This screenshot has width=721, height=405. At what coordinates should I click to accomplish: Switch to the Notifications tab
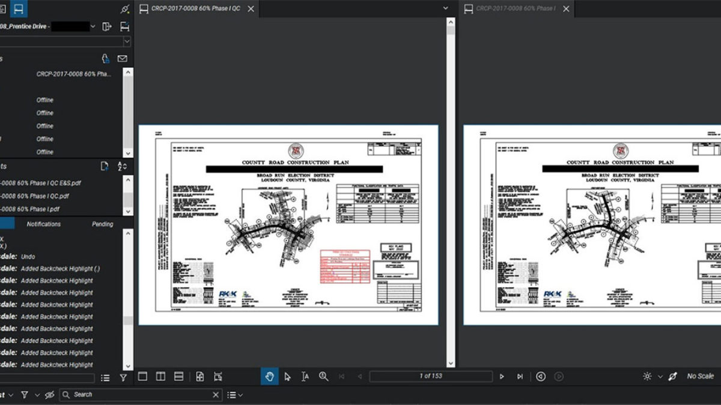[44, 224]
